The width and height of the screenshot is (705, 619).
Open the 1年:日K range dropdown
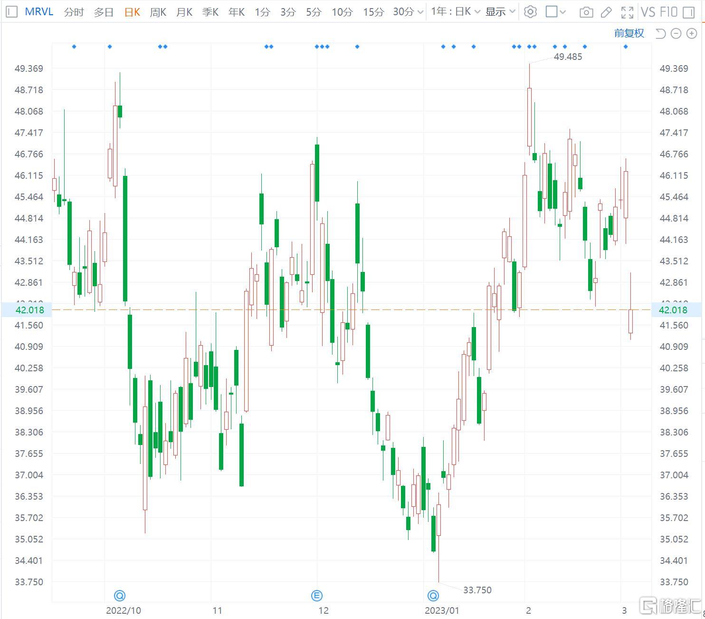[456, 11]
